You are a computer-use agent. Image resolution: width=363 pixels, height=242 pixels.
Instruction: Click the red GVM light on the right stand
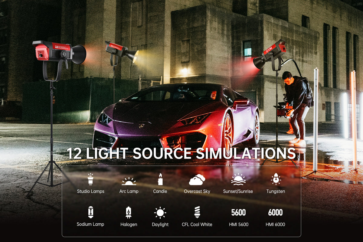point(270,55)
